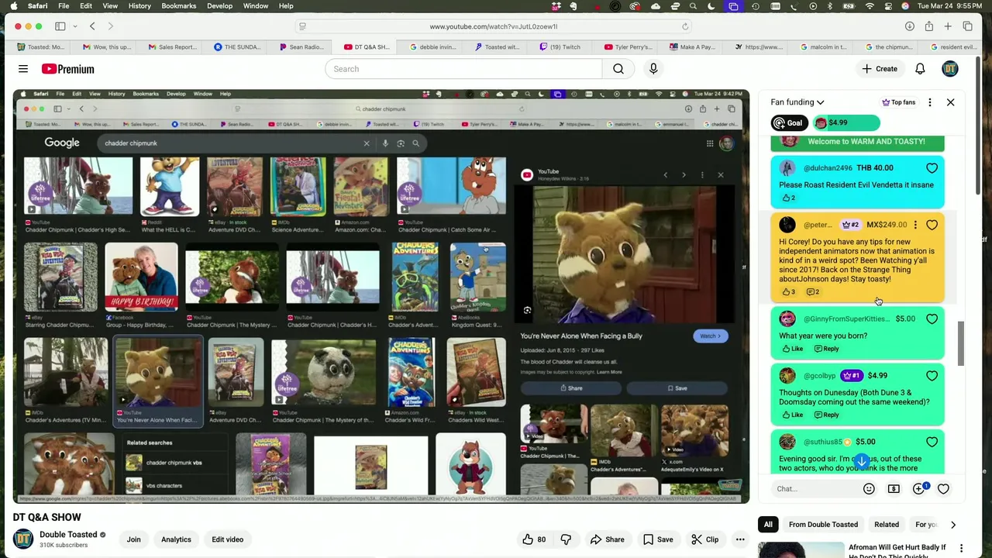
Task: Click the Super Chat dollar icon
Action: 894,489
